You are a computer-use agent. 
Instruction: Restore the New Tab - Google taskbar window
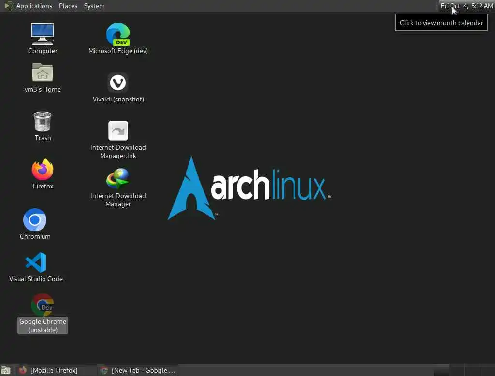click(138, 370)
